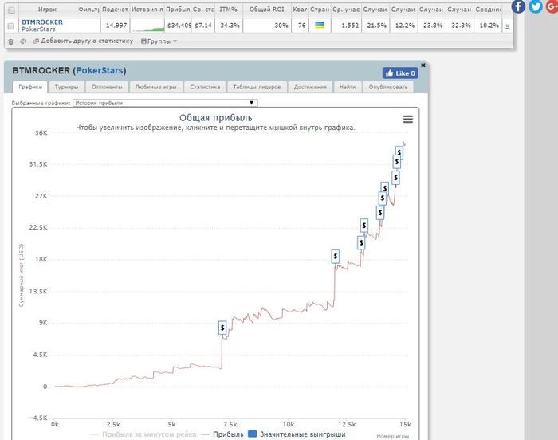This screenshot has width=558, height=440.
Task: Sort by ITM% column header
Action: click(x=229, y=10)
